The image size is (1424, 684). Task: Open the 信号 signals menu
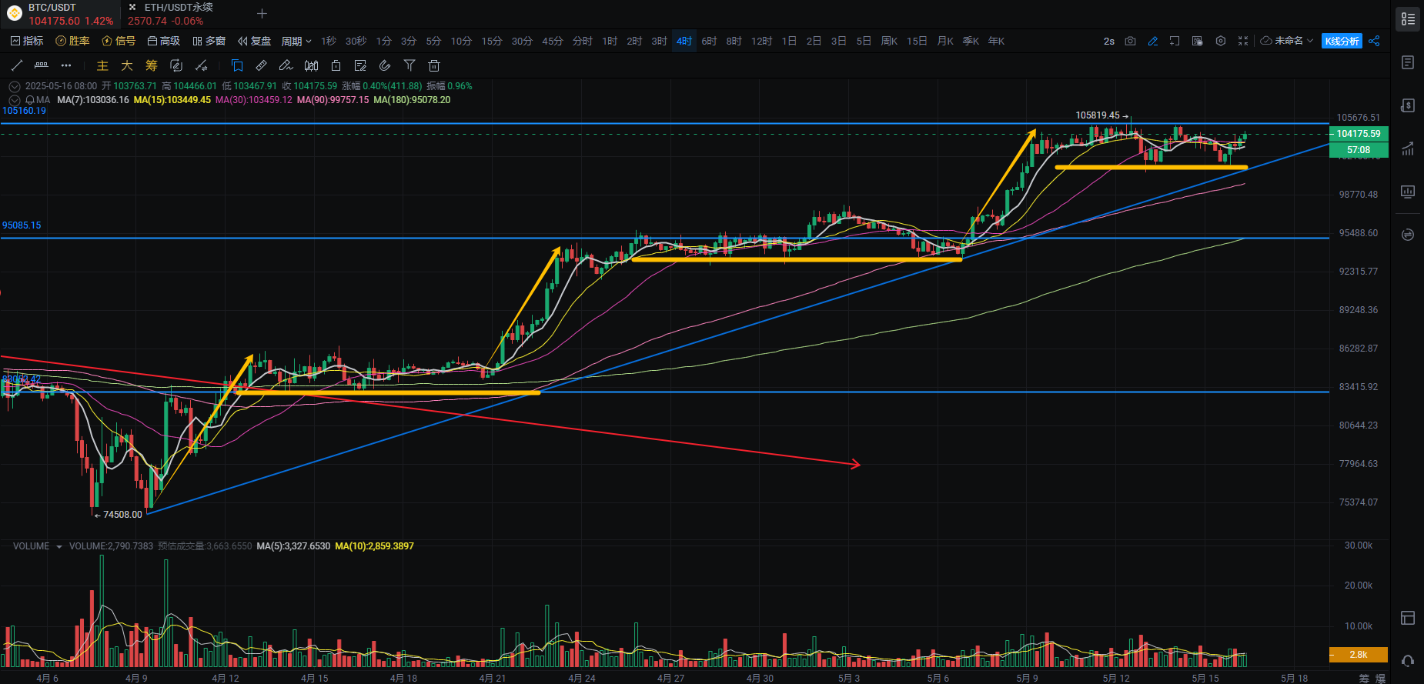click(119, 41)
